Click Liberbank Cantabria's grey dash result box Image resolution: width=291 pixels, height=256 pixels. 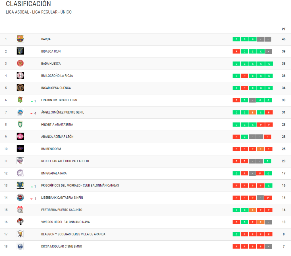(260, 198)
